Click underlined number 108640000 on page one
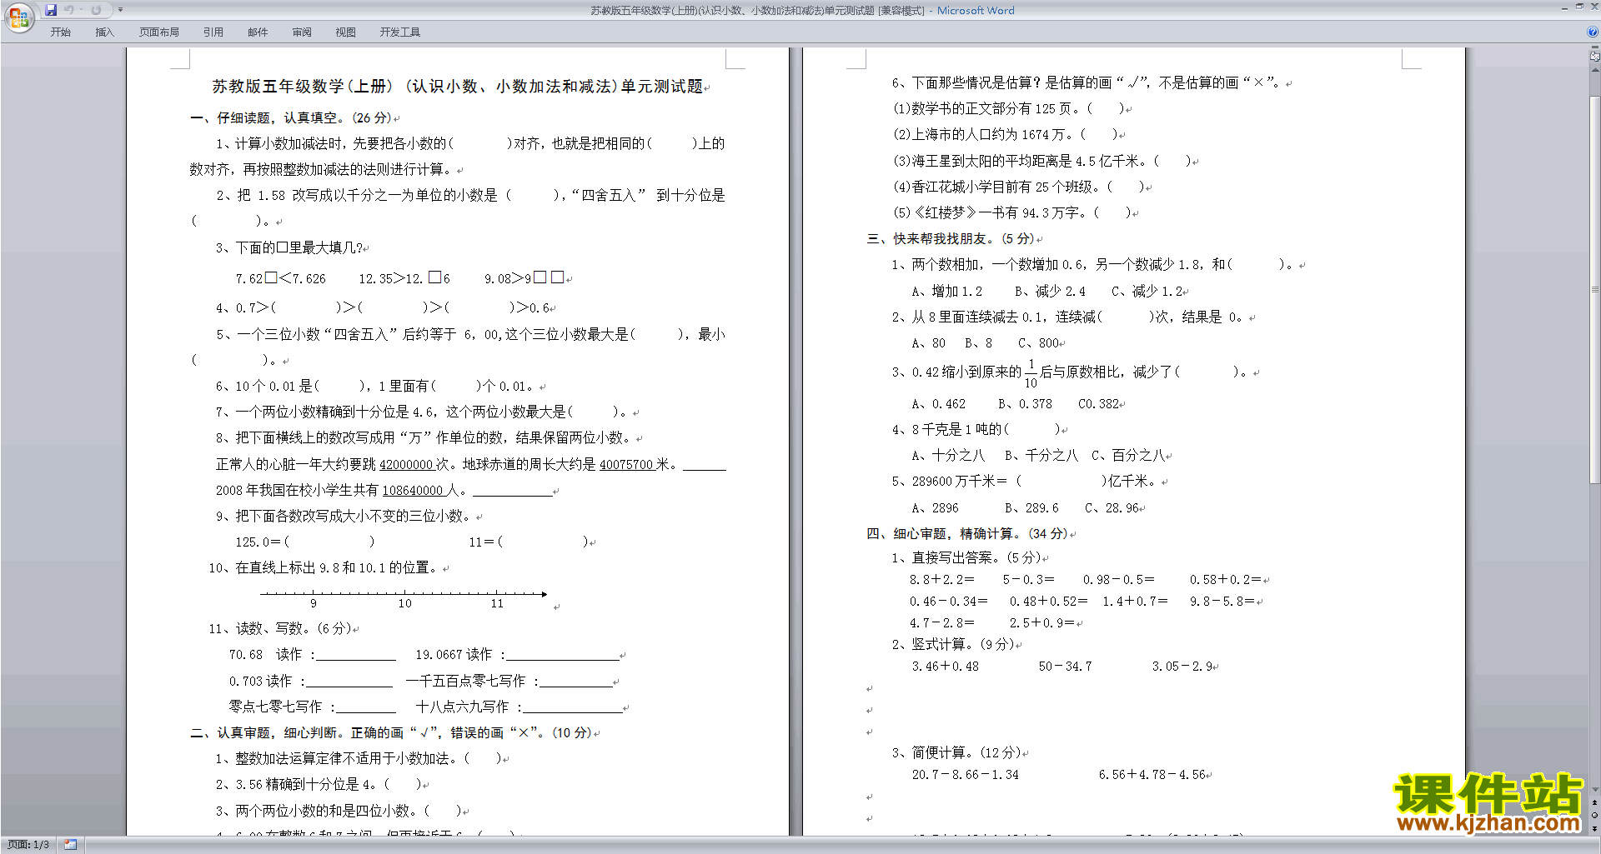The image size is (1601, 854). pyautogui.click(x=412, y=491)
